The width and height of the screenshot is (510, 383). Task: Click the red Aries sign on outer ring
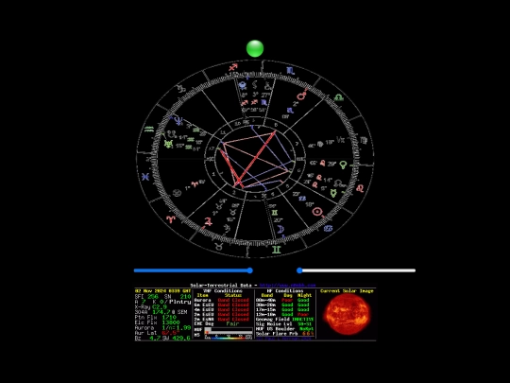tap(170, 219)
